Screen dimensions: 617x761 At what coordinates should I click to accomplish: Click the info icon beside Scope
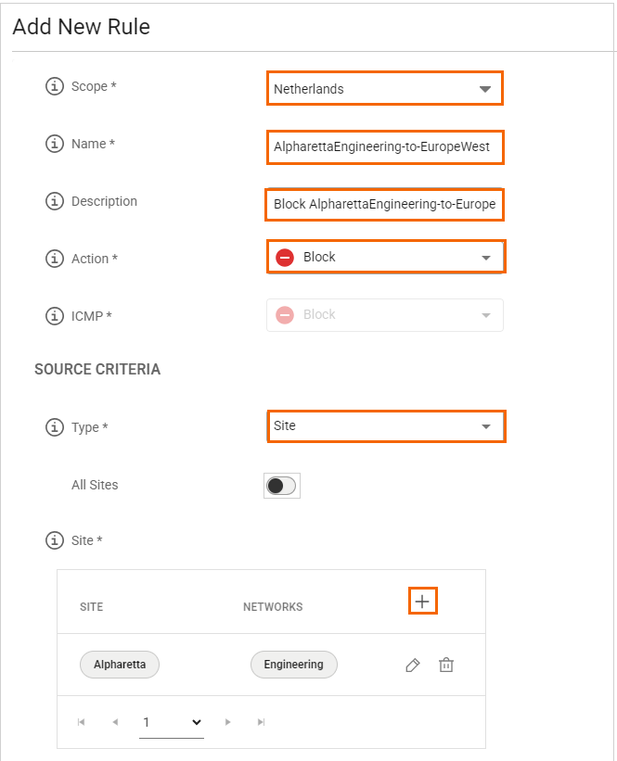coord(55,87)
